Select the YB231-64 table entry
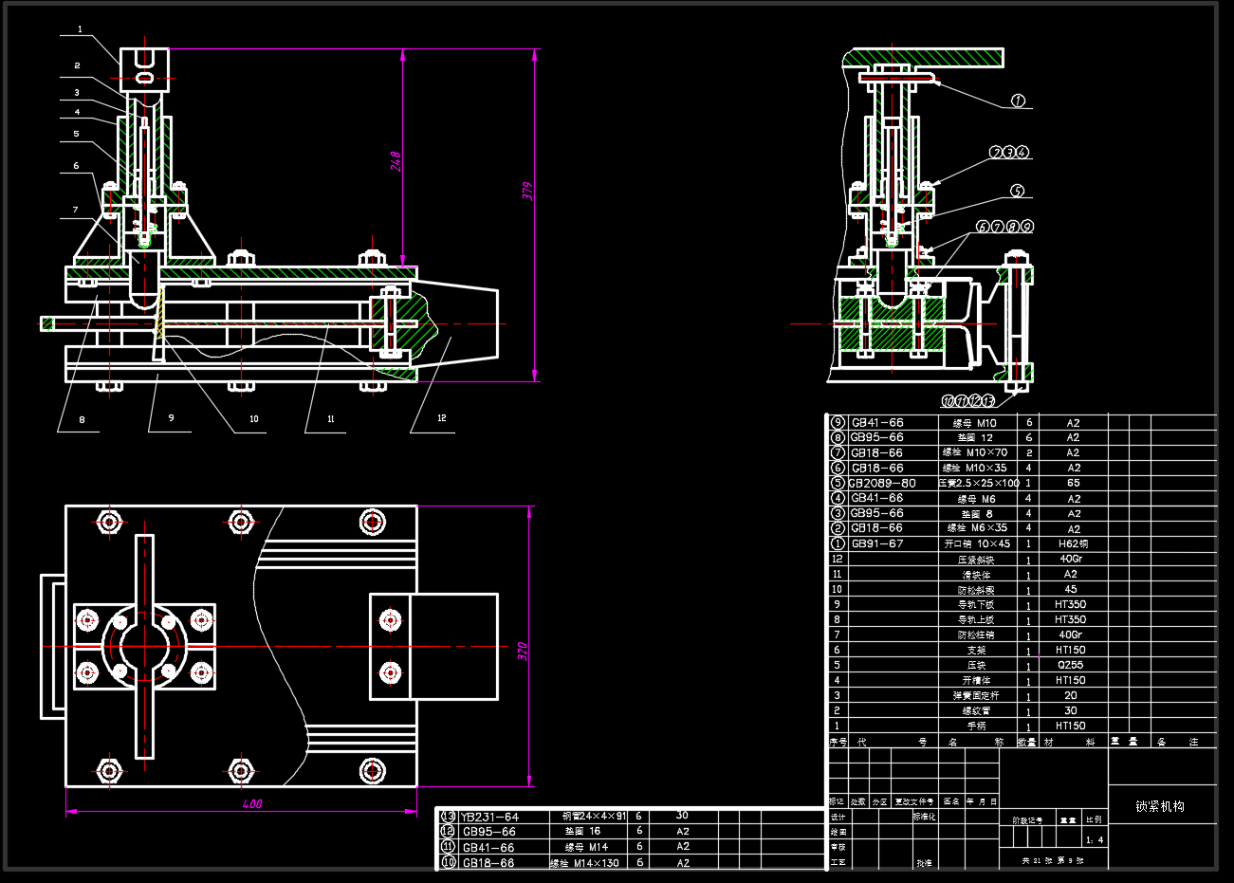Image resolution: width=1234 pixels, height=883 pixels. pyautogui.click(x=489, y=817)
